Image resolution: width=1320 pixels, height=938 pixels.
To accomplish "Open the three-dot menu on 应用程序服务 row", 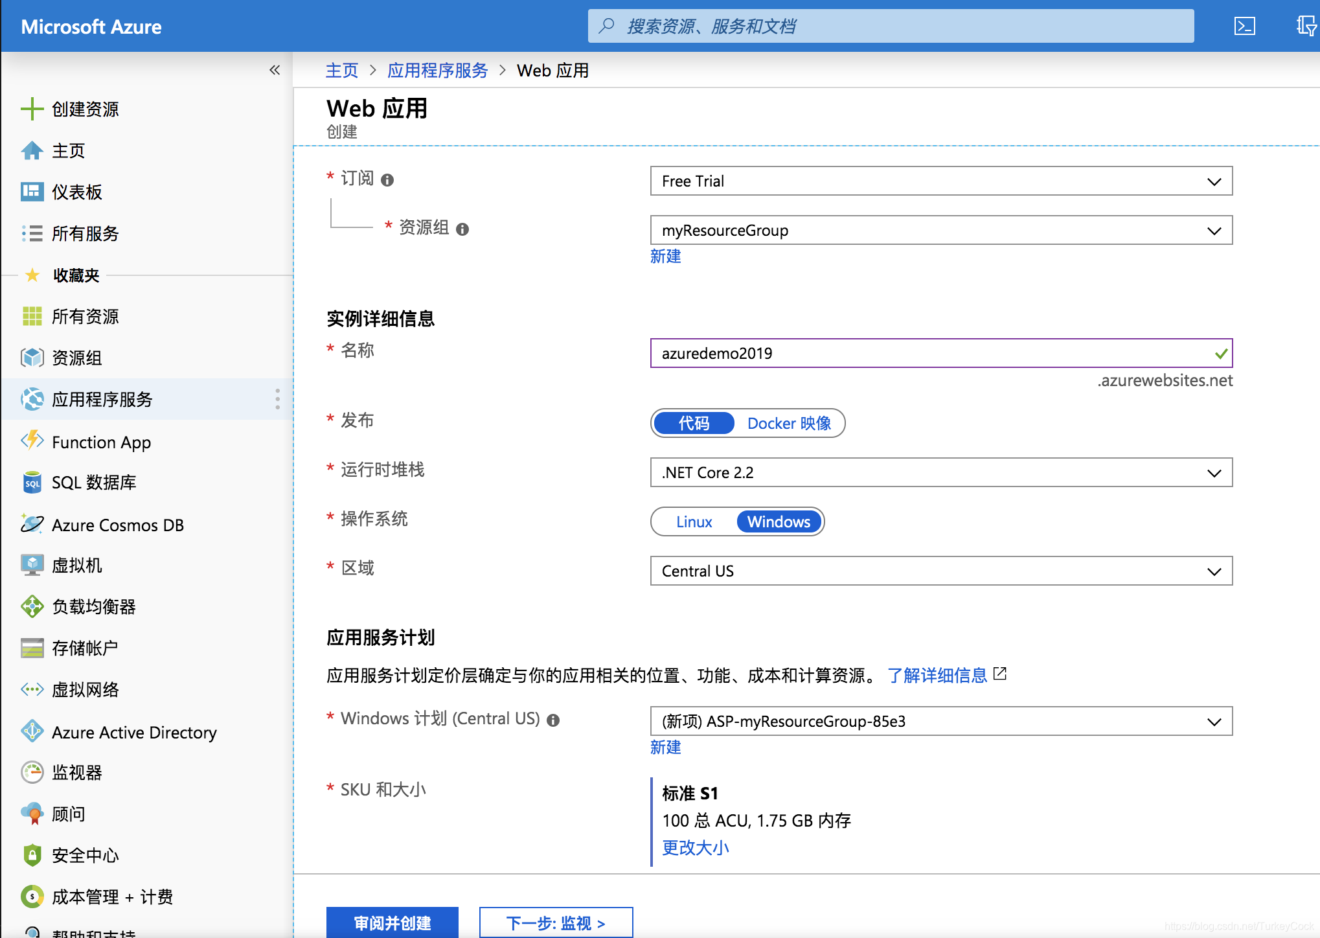I will [x=277, y=399].
